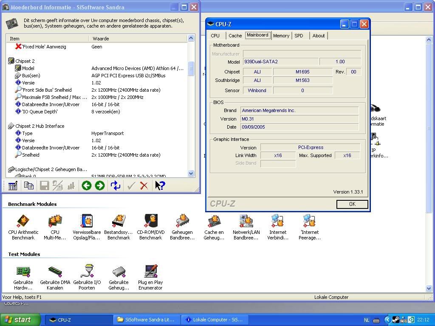435x326 pixels.
Task: Click the M1563 southbridge field
Action: point(302,80)
